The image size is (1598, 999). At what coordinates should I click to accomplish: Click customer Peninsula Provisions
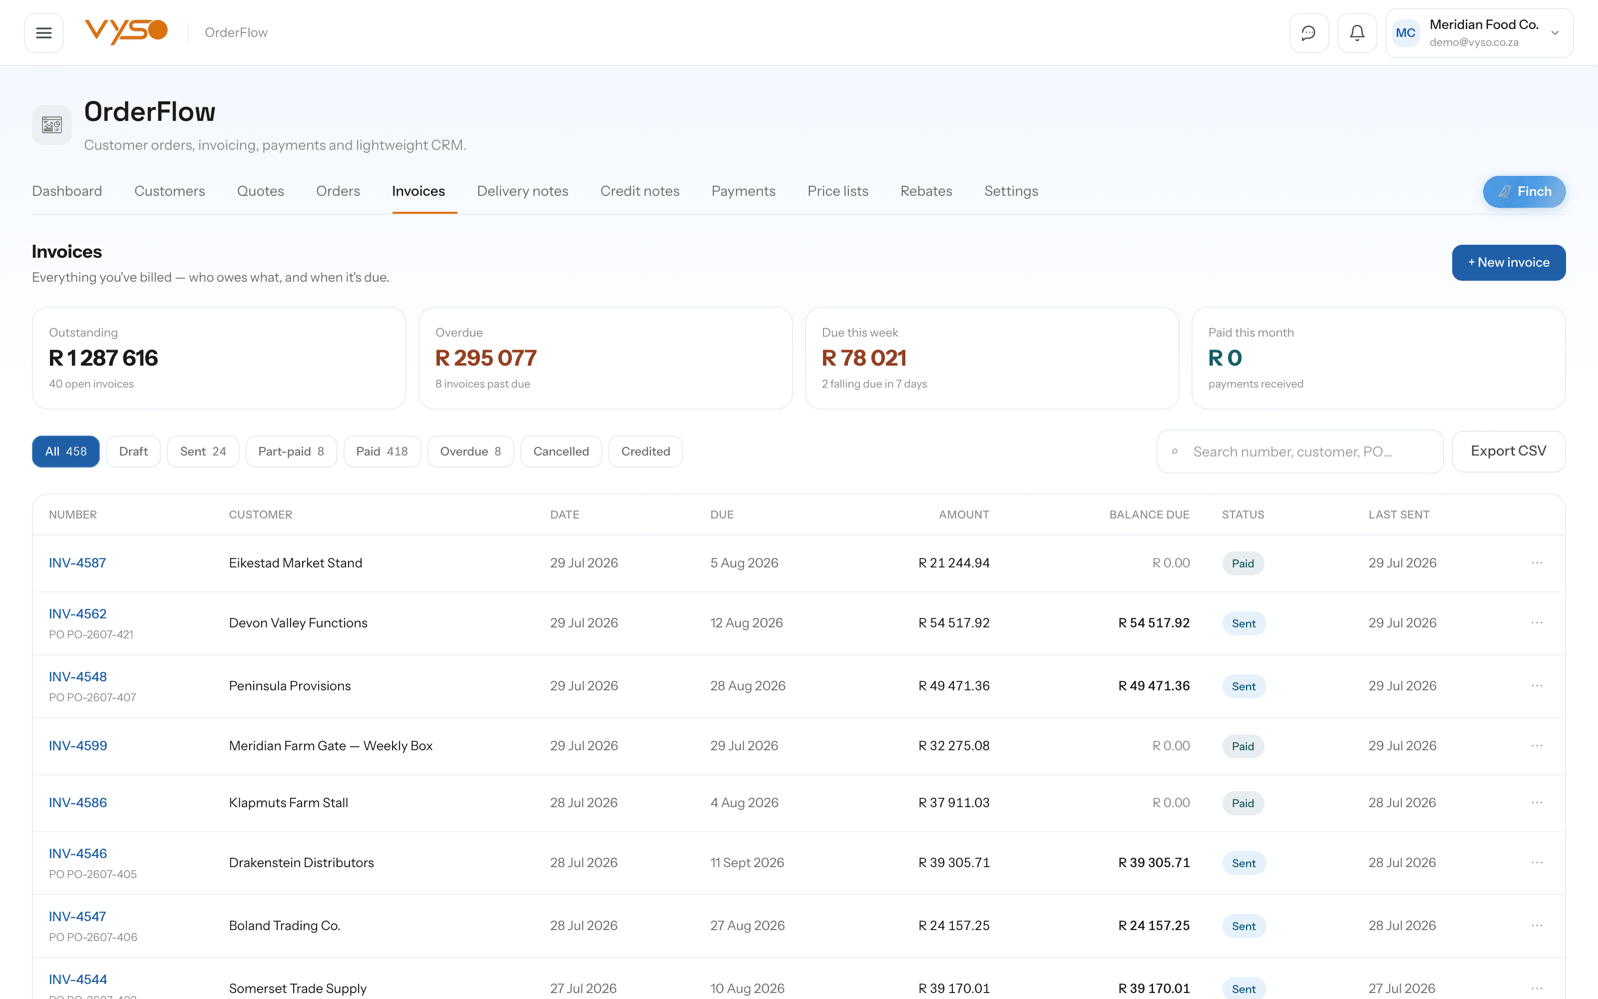[x=290, y=686]
